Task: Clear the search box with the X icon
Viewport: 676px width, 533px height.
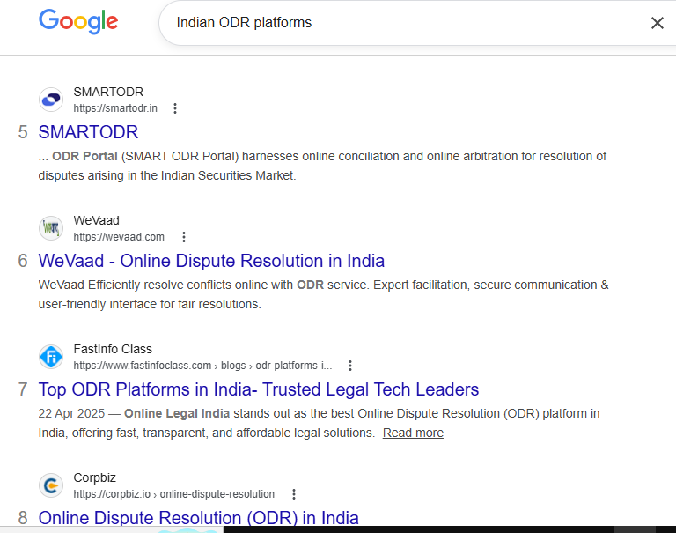Action: coord(657,23)
